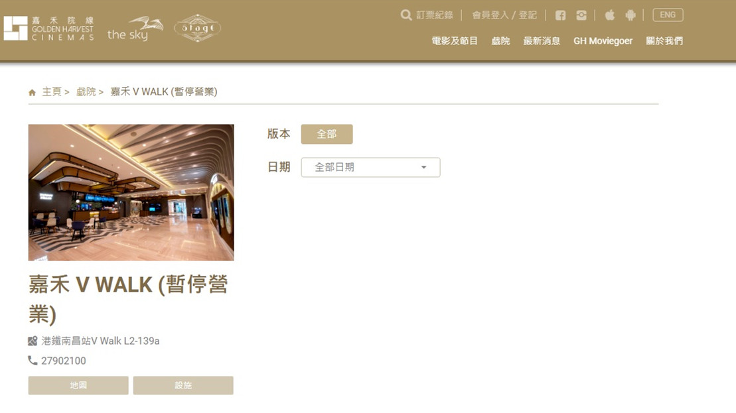Open the Android app download icon

[x=630, y=15]
